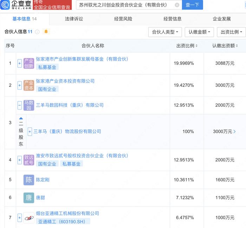Open 淮安市致远贰号股权投资合伙企业 link
The image size is (246, 228).
82,156
